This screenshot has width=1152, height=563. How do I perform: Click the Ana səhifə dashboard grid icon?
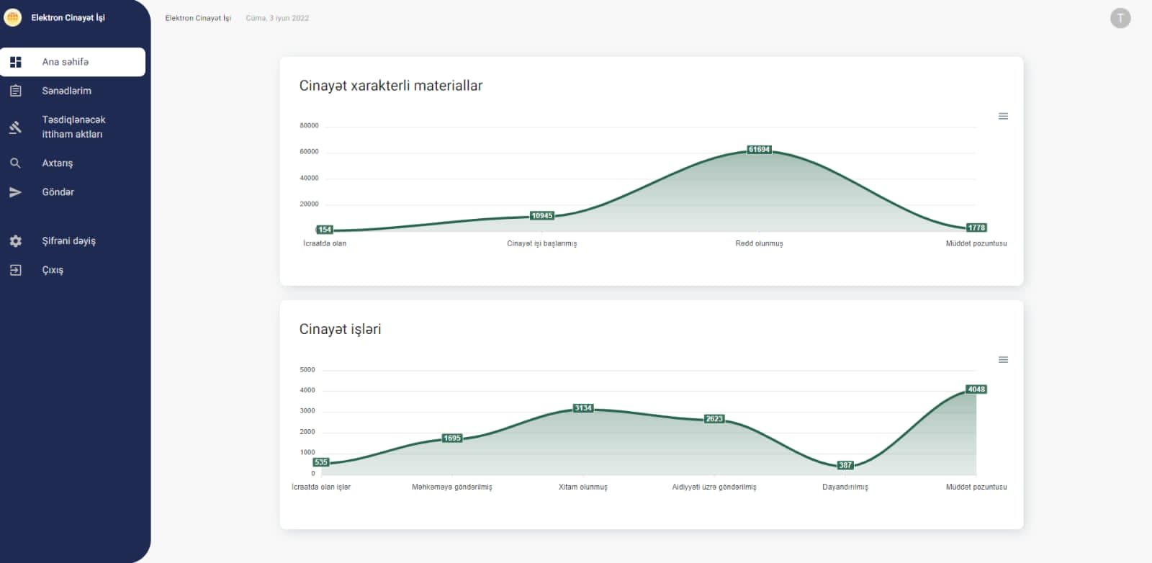tap(15, 62)
